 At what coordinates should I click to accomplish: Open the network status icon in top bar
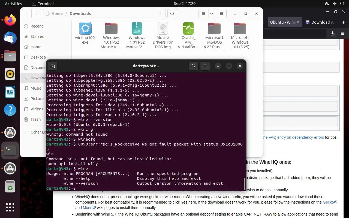[327, 4]
